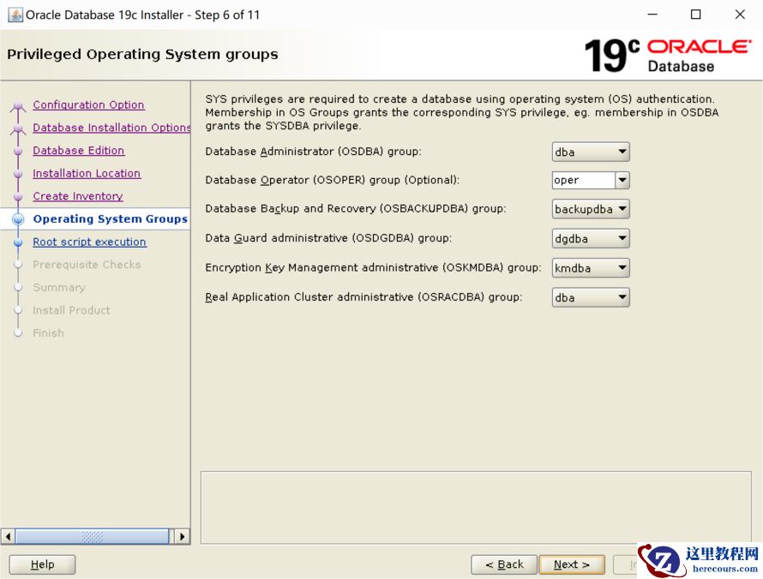Click the Help button
Viewport: 763px width, 579px height.
[42, 564]
